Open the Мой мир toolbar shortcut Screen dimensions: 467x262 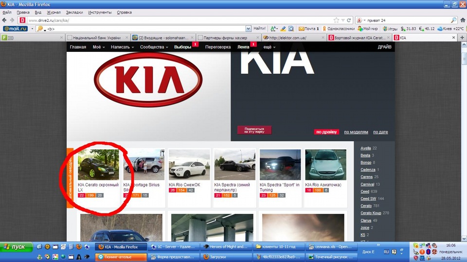pyautogui.click(x=368, y=29)
